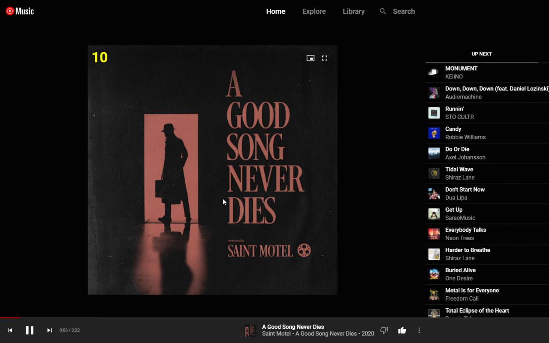Pause the current song
This screenshot has height=343, width=549.
point(30,330)
